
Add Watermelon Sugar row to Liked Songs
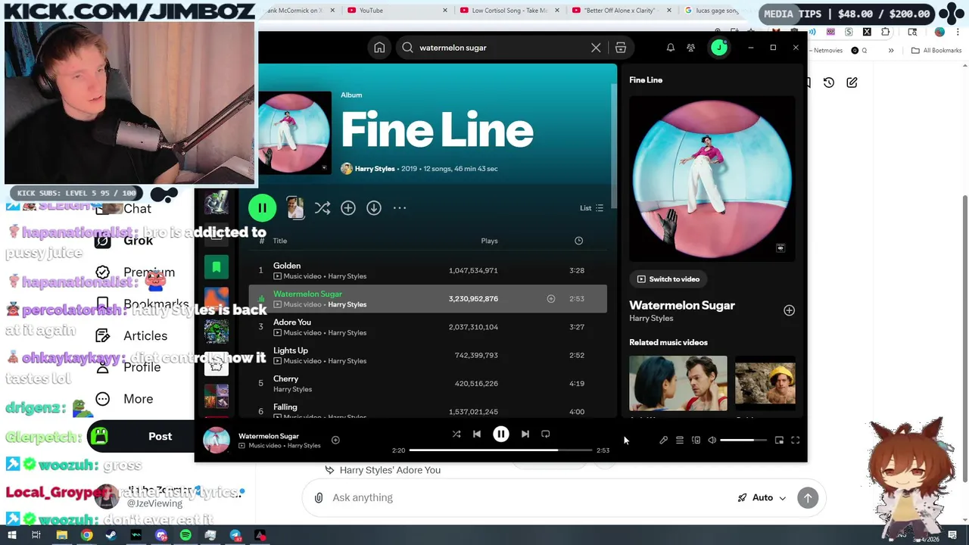coord(551,299)
